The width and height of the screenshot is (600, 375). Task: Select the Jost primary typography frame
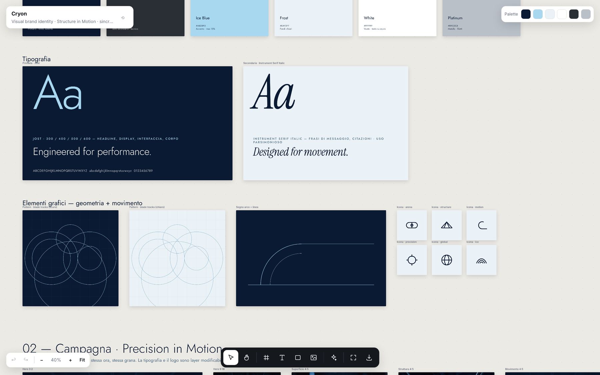coord(127,123)
